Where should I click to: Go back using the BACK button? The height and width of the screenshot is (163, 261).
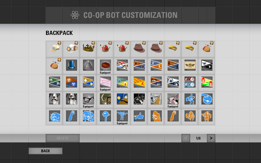click(45, 151)
